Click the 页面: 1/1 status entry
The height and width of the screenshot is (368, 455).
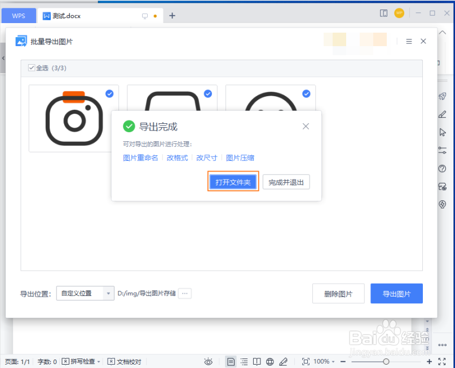tap(17, 362)
